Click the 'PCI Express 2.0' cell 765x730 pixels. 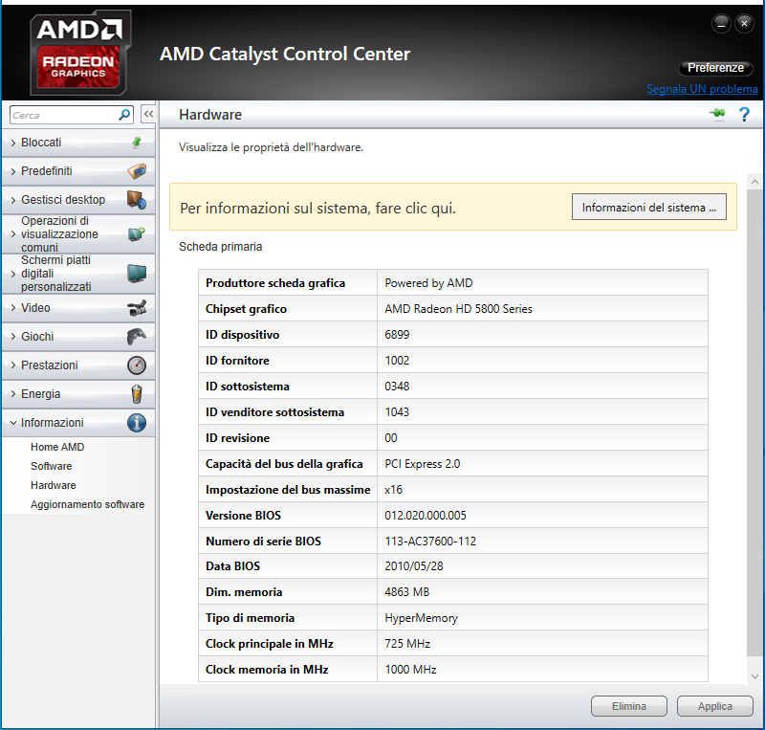click(542, 463)
